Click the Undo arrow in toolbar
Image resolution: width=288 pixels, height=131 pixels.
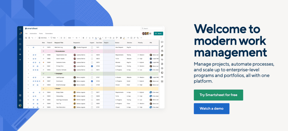coord(32,38)
